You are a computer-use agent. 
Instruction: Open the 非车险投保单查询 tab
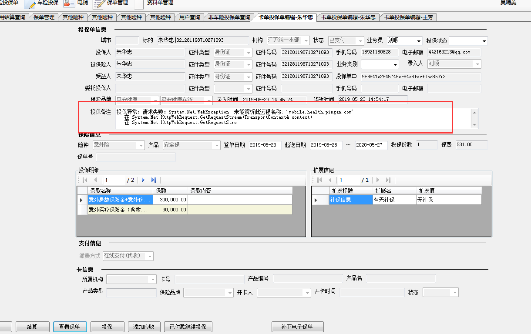coord(229,17)
